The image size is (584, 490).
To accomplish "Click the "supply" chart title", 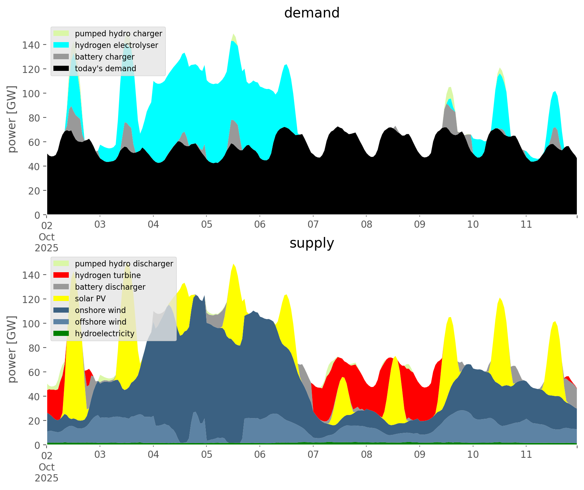I will (312, 243).
